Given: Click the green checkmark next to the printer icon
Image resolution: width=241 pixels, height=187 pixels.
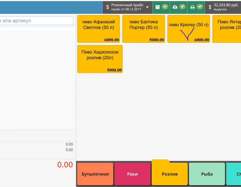Looking at the screenshot, I should [200, 7].
